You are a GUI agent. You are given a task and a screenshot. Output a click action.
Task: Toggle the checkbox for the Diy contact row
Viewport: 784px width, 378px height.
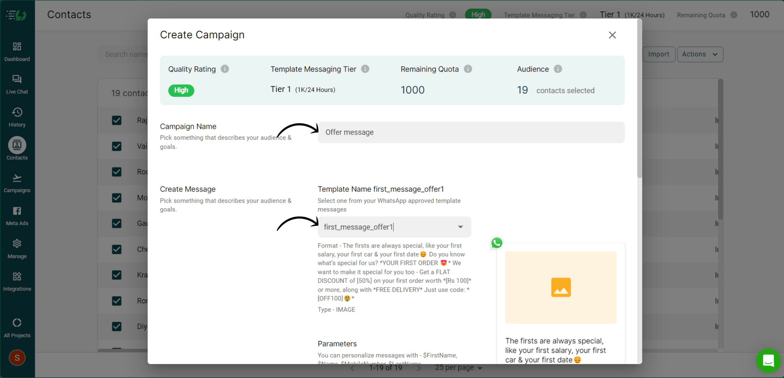pos(117,326)
